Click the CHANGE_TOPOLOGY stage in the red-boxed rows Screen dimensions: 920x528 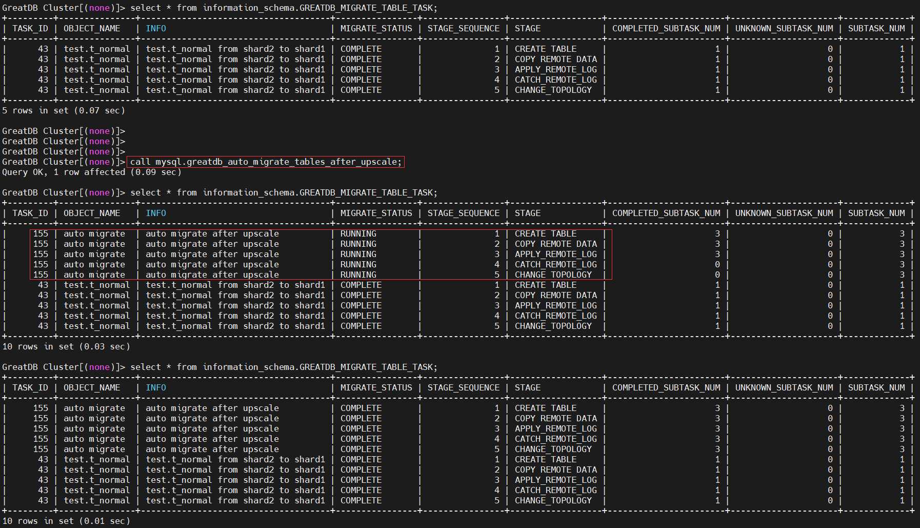click(x=553, y=275)
